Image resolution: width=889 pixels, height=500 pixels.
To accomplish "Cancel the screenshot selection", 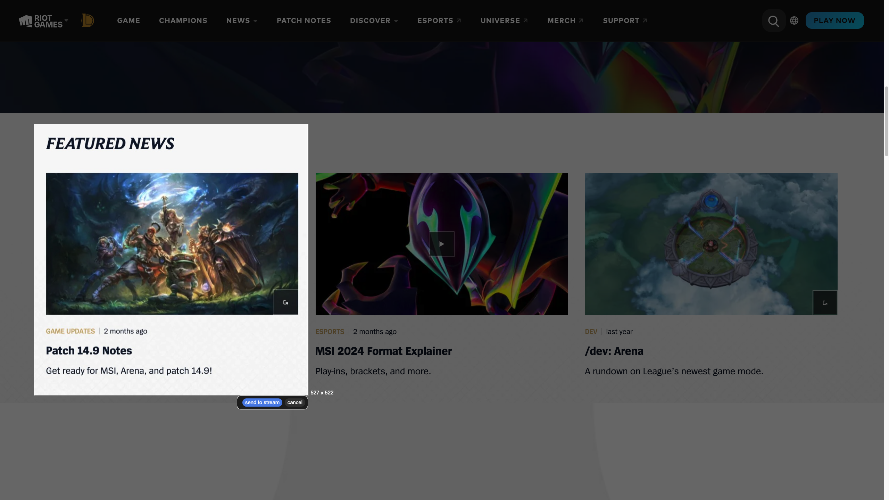I will click(x=294, y=402).
